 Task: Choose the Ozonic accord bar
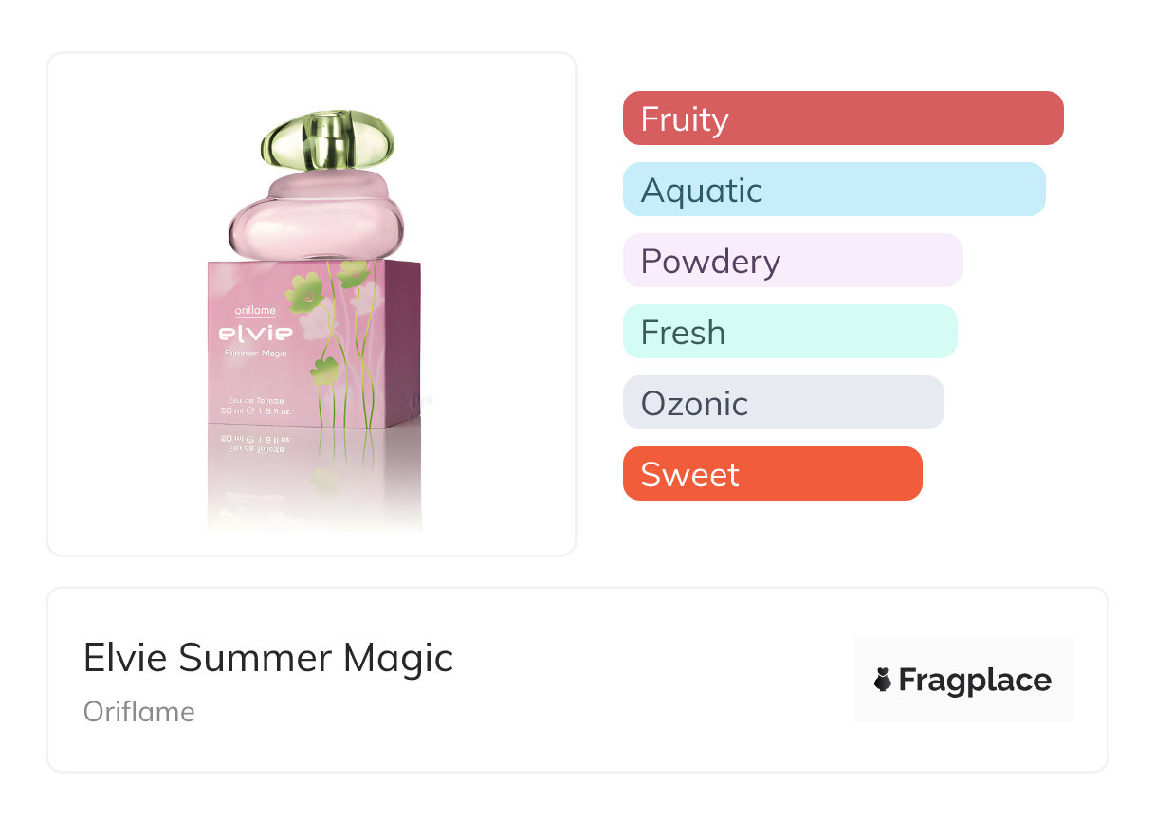click(x=782, y=403)
